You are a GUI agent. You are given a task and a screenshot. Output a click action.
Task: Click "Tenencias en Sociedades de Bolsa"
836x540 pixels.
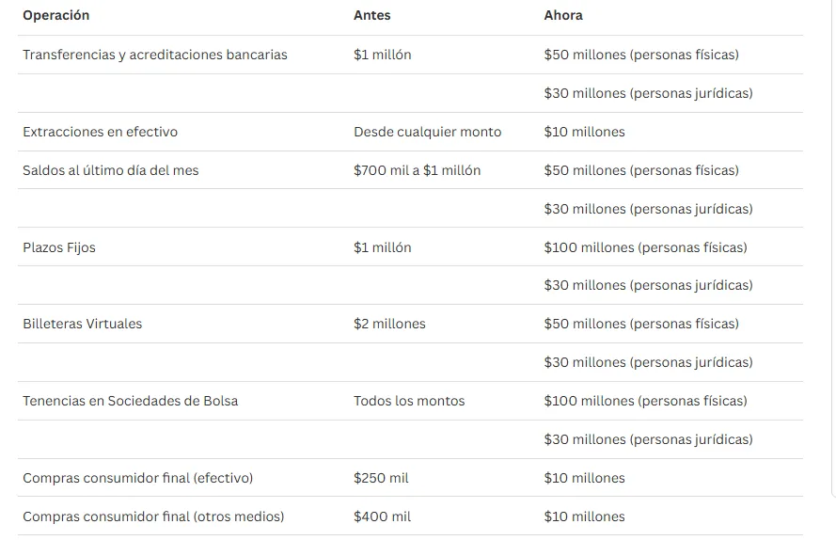[x=131, y=401]
